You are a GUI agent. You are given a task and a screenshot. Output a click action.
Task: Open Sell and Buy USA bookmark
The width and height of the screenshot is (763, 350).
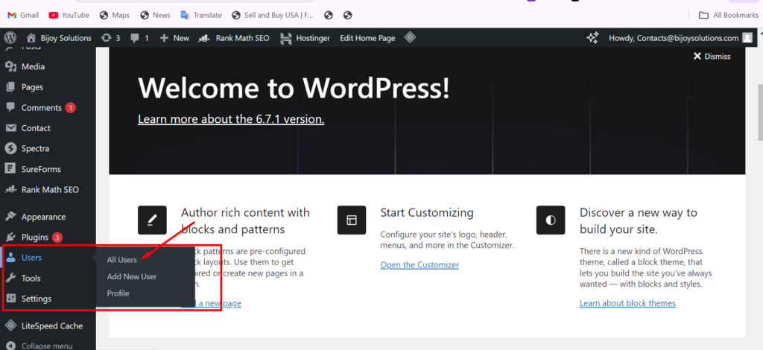pyautogui.click(x=273, y=15)
